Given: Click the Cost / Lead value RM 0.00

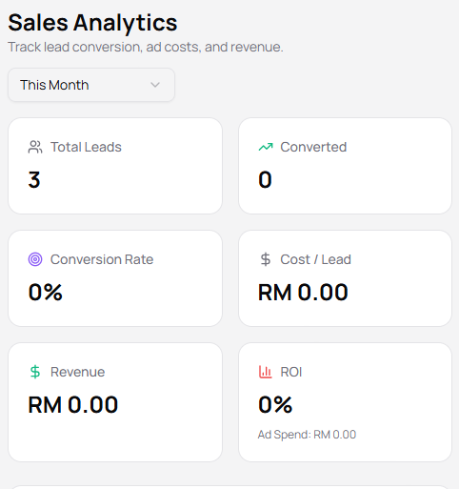Looking at the screenshot, I should point(303,293).
